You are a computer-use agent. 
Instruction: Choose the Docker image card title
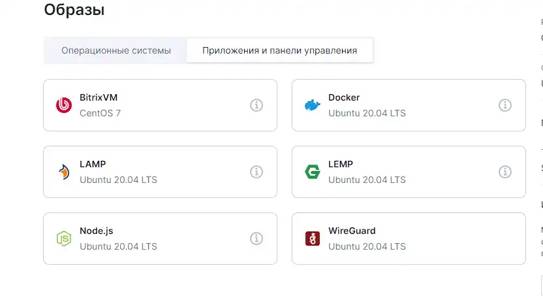click(344, 97)
